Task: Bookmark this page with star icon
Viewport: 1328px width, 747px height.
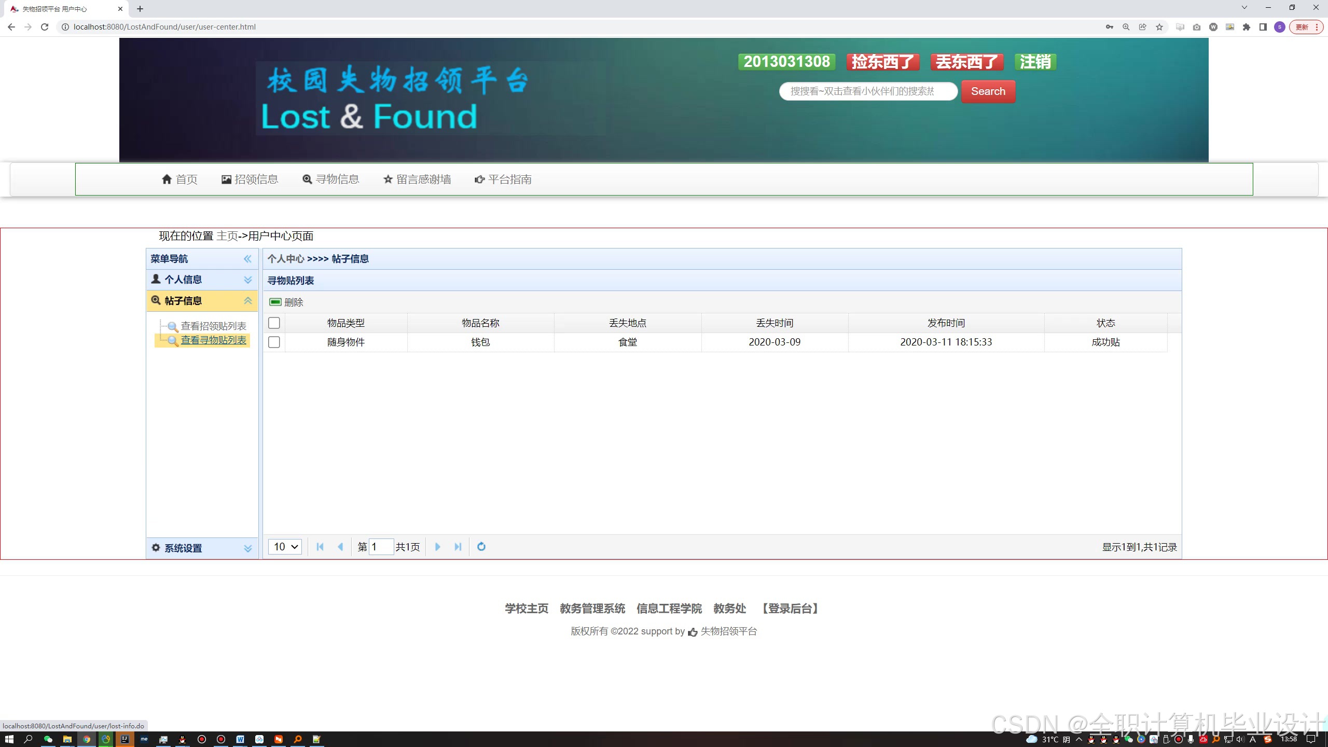Action: [x=1159, y=27]
